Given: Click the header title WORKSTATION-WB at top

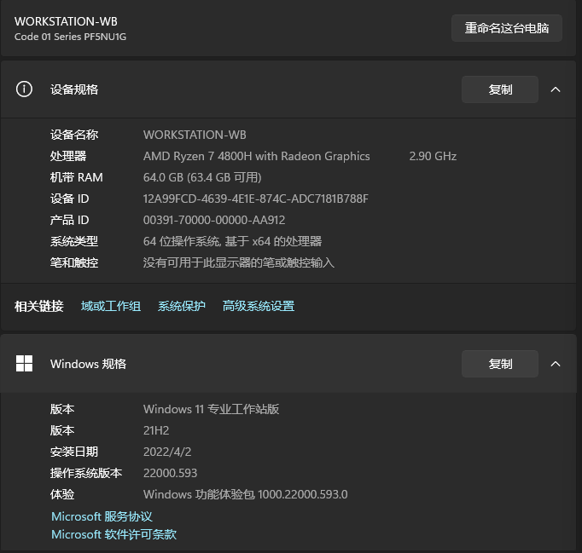Looking at the screenshot, I should point(66,21).
